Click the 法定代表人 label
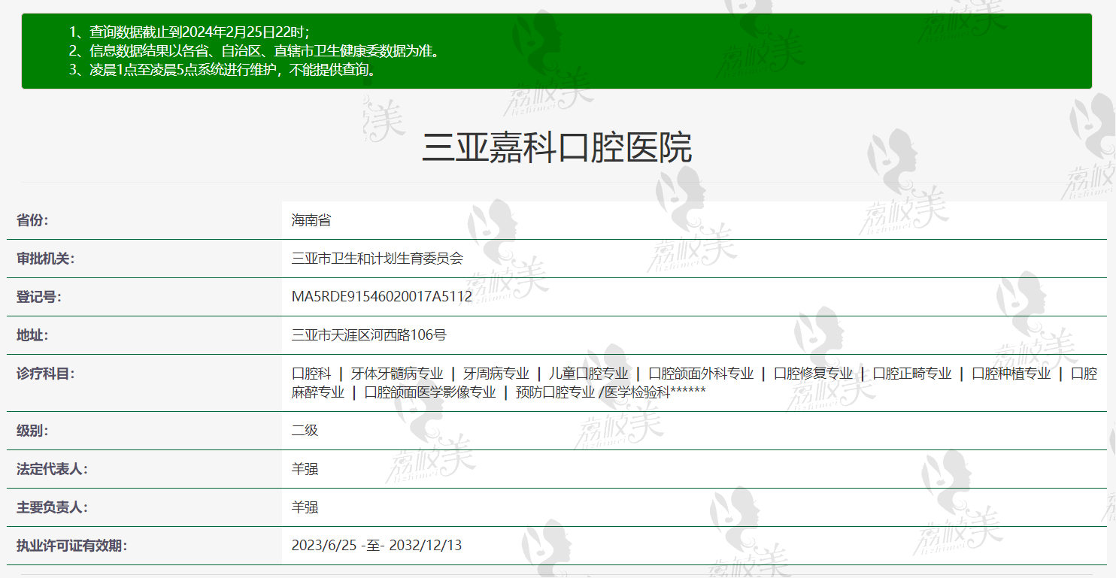 [53, 469]
